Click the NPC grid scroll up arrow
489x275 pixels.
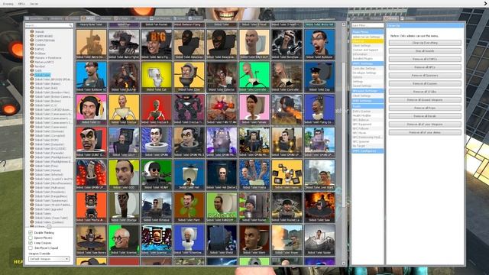coord(344,24)
